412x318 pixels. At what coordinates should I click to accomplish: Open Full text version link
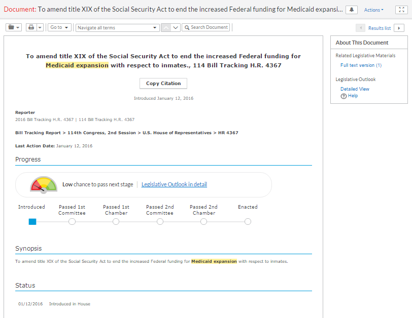(x=361, y=65)
